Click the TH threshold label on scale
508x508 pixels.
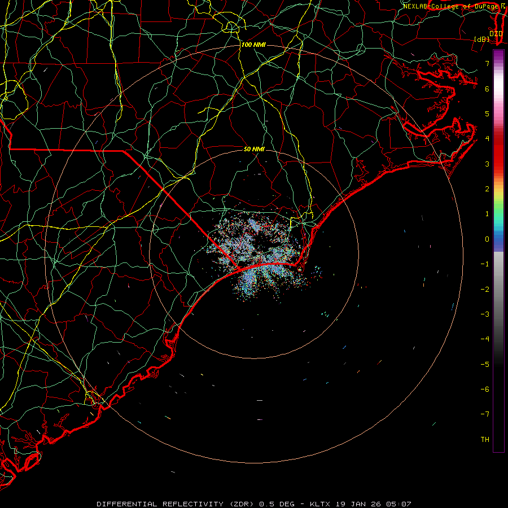click(x=485, y=439)
